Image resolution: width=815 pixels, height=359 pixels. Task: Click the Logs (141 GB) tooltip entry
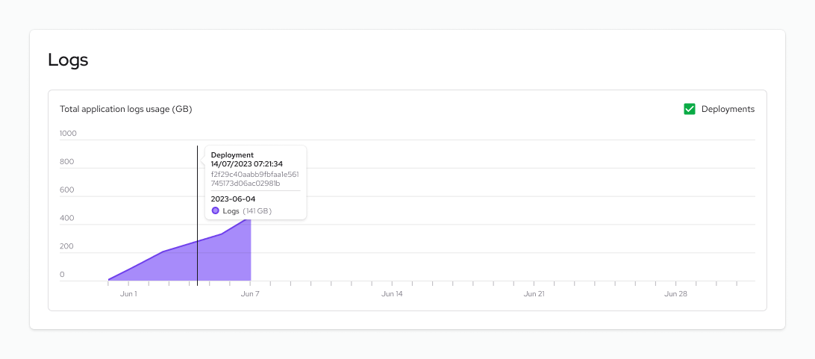[246, 211]
